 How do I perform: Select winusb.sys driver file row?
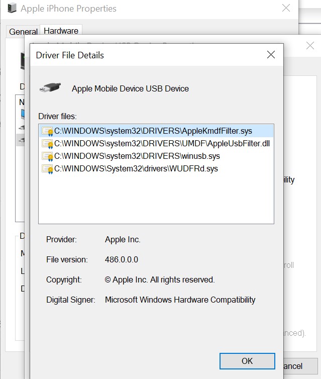click(156, 156)
